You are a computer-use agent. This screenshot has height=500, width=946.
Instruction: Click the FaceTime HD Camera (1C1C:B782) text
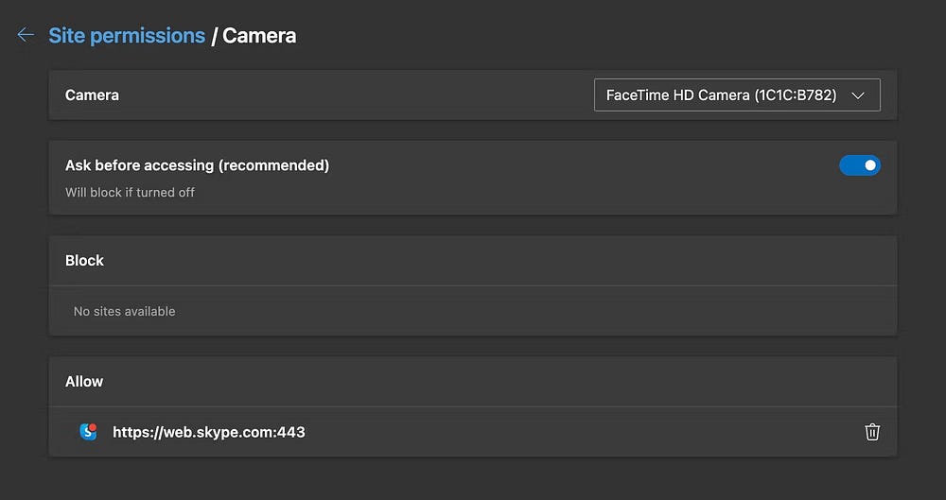721,95
